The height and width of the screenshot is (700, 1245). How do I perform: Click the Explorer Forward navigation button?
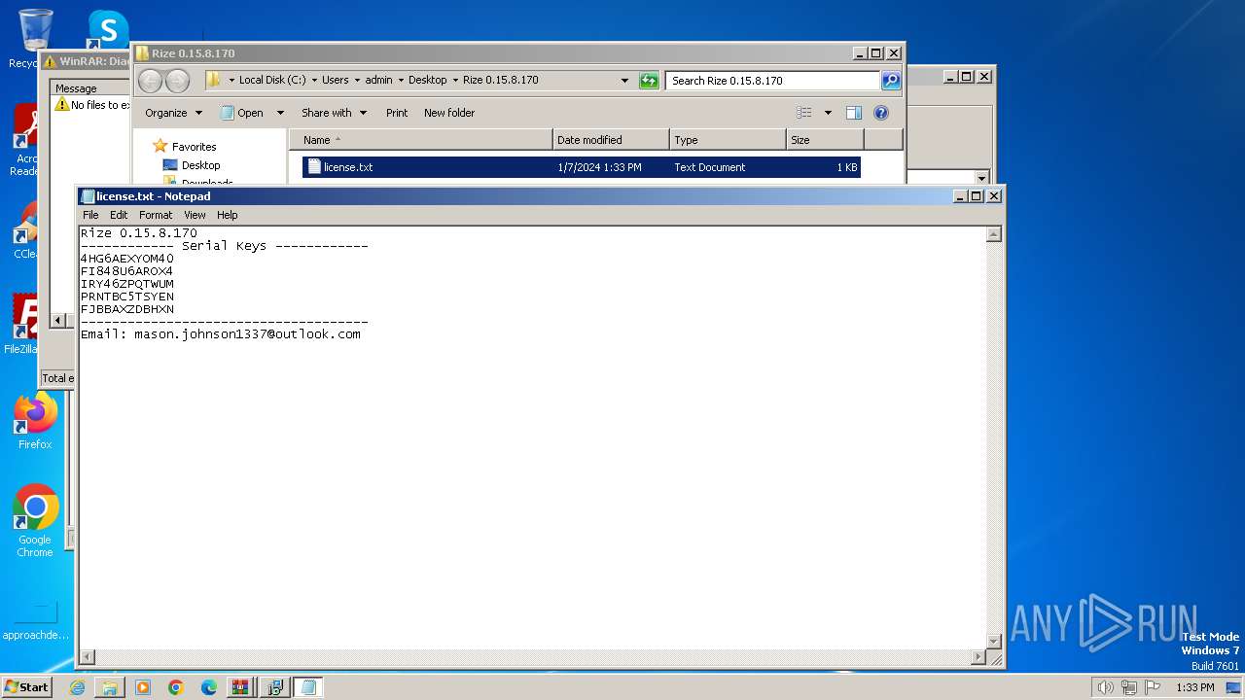click(177, 81)
